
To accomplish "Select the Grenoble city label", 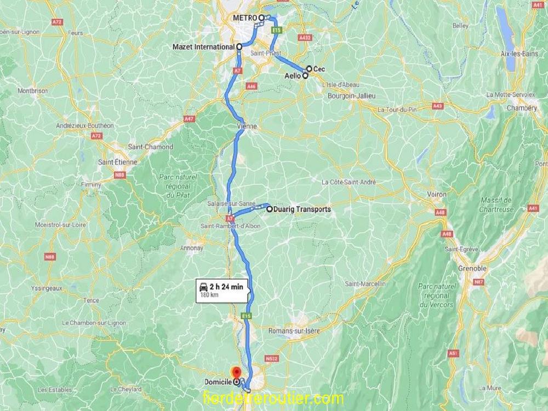I will click(x=472, y=268).
